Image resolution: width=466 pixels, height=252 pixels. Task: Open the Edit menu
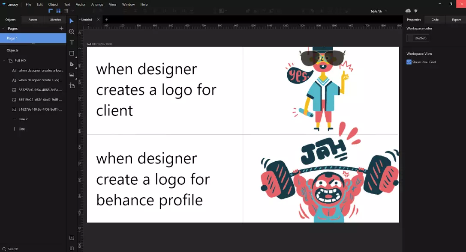tap(40, 4)
